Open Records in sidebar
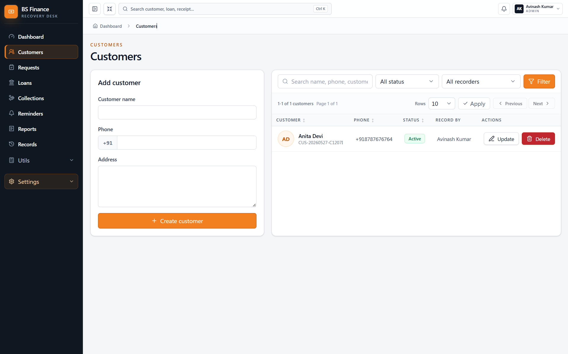Viewport: 568px width, 354px height. (41, 144)
